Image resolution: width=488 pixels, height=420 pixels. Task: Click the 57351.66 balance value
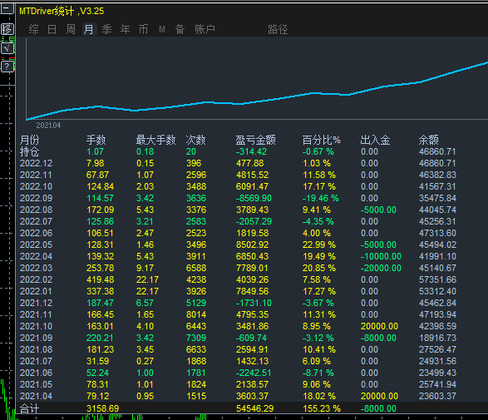[437, 279]
